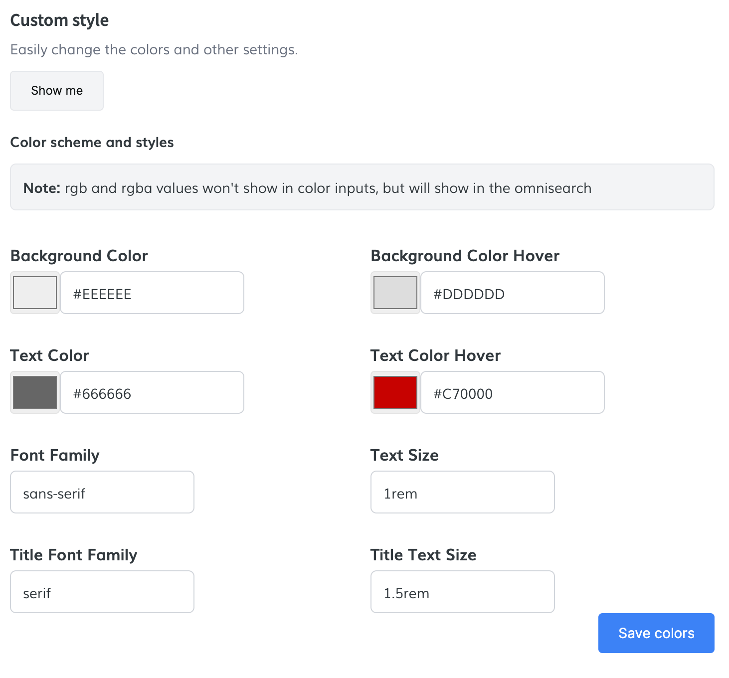Viewport: 729px width, 678px height.
Task: Click the Show me button
Action: tap(57, 91)
